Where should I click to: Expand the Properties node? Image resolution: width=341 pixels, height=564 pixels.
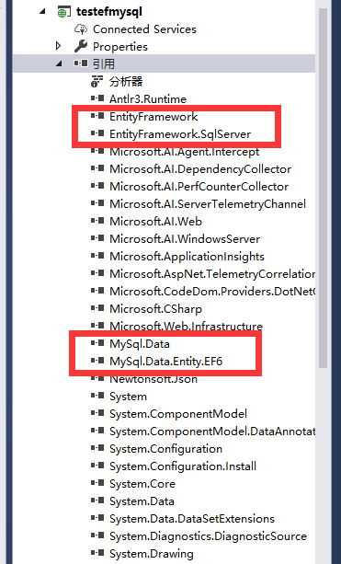tap(59, 46)
